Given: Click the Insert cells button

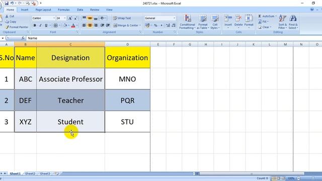Looking at the screenshot, I should pos(228,22).
